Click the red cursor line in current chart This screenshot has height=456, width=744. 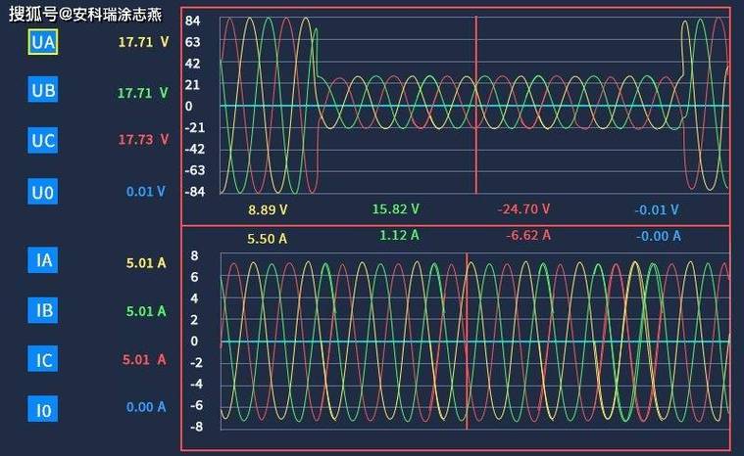467,341
